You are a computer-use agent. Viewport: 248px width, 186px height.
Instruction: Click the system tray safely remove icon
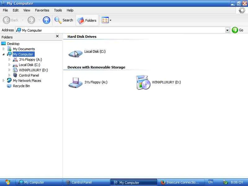point(225,182)
